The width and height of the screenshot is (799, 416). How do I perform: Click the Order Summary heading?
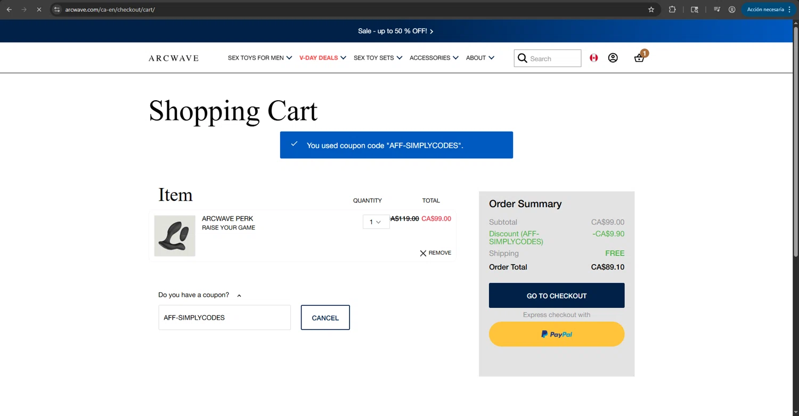[x=525, y=204]
